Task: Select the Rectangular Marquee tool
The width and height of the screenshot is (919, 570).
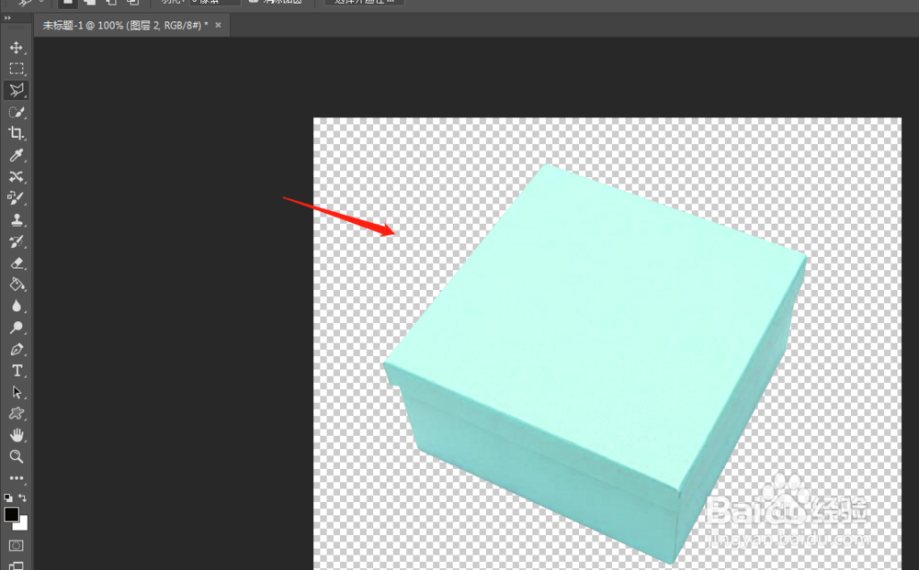Action: (x=17, y=69)
